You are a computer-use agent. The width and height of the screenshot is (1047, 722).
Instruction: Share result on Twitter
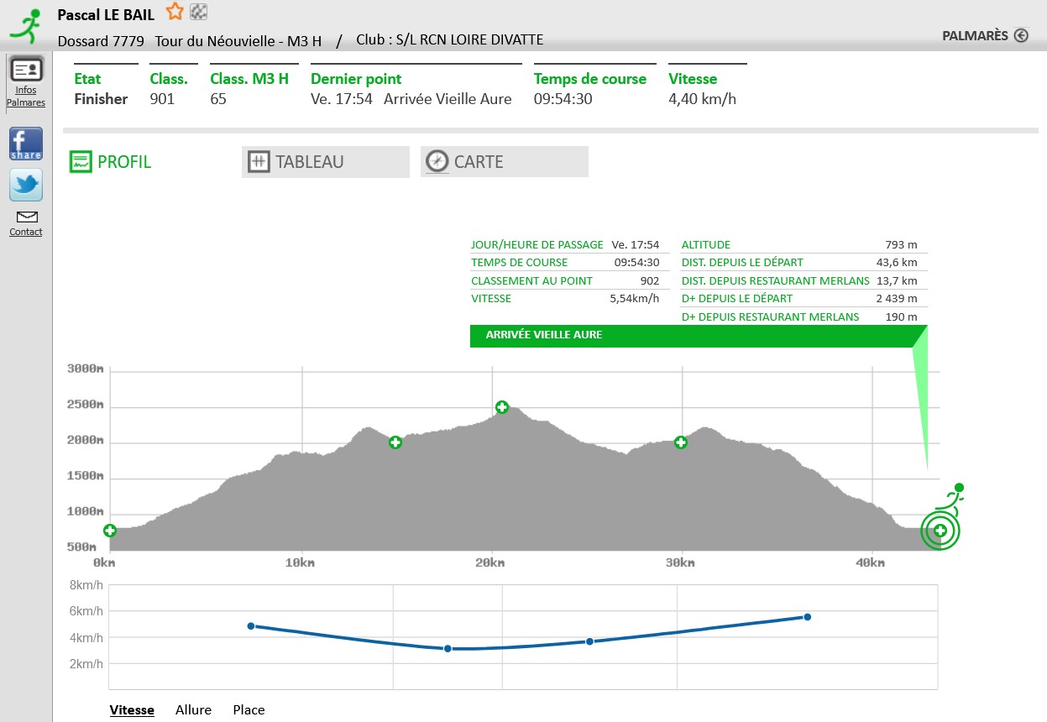pyautogui.click(x=26, y=185)
